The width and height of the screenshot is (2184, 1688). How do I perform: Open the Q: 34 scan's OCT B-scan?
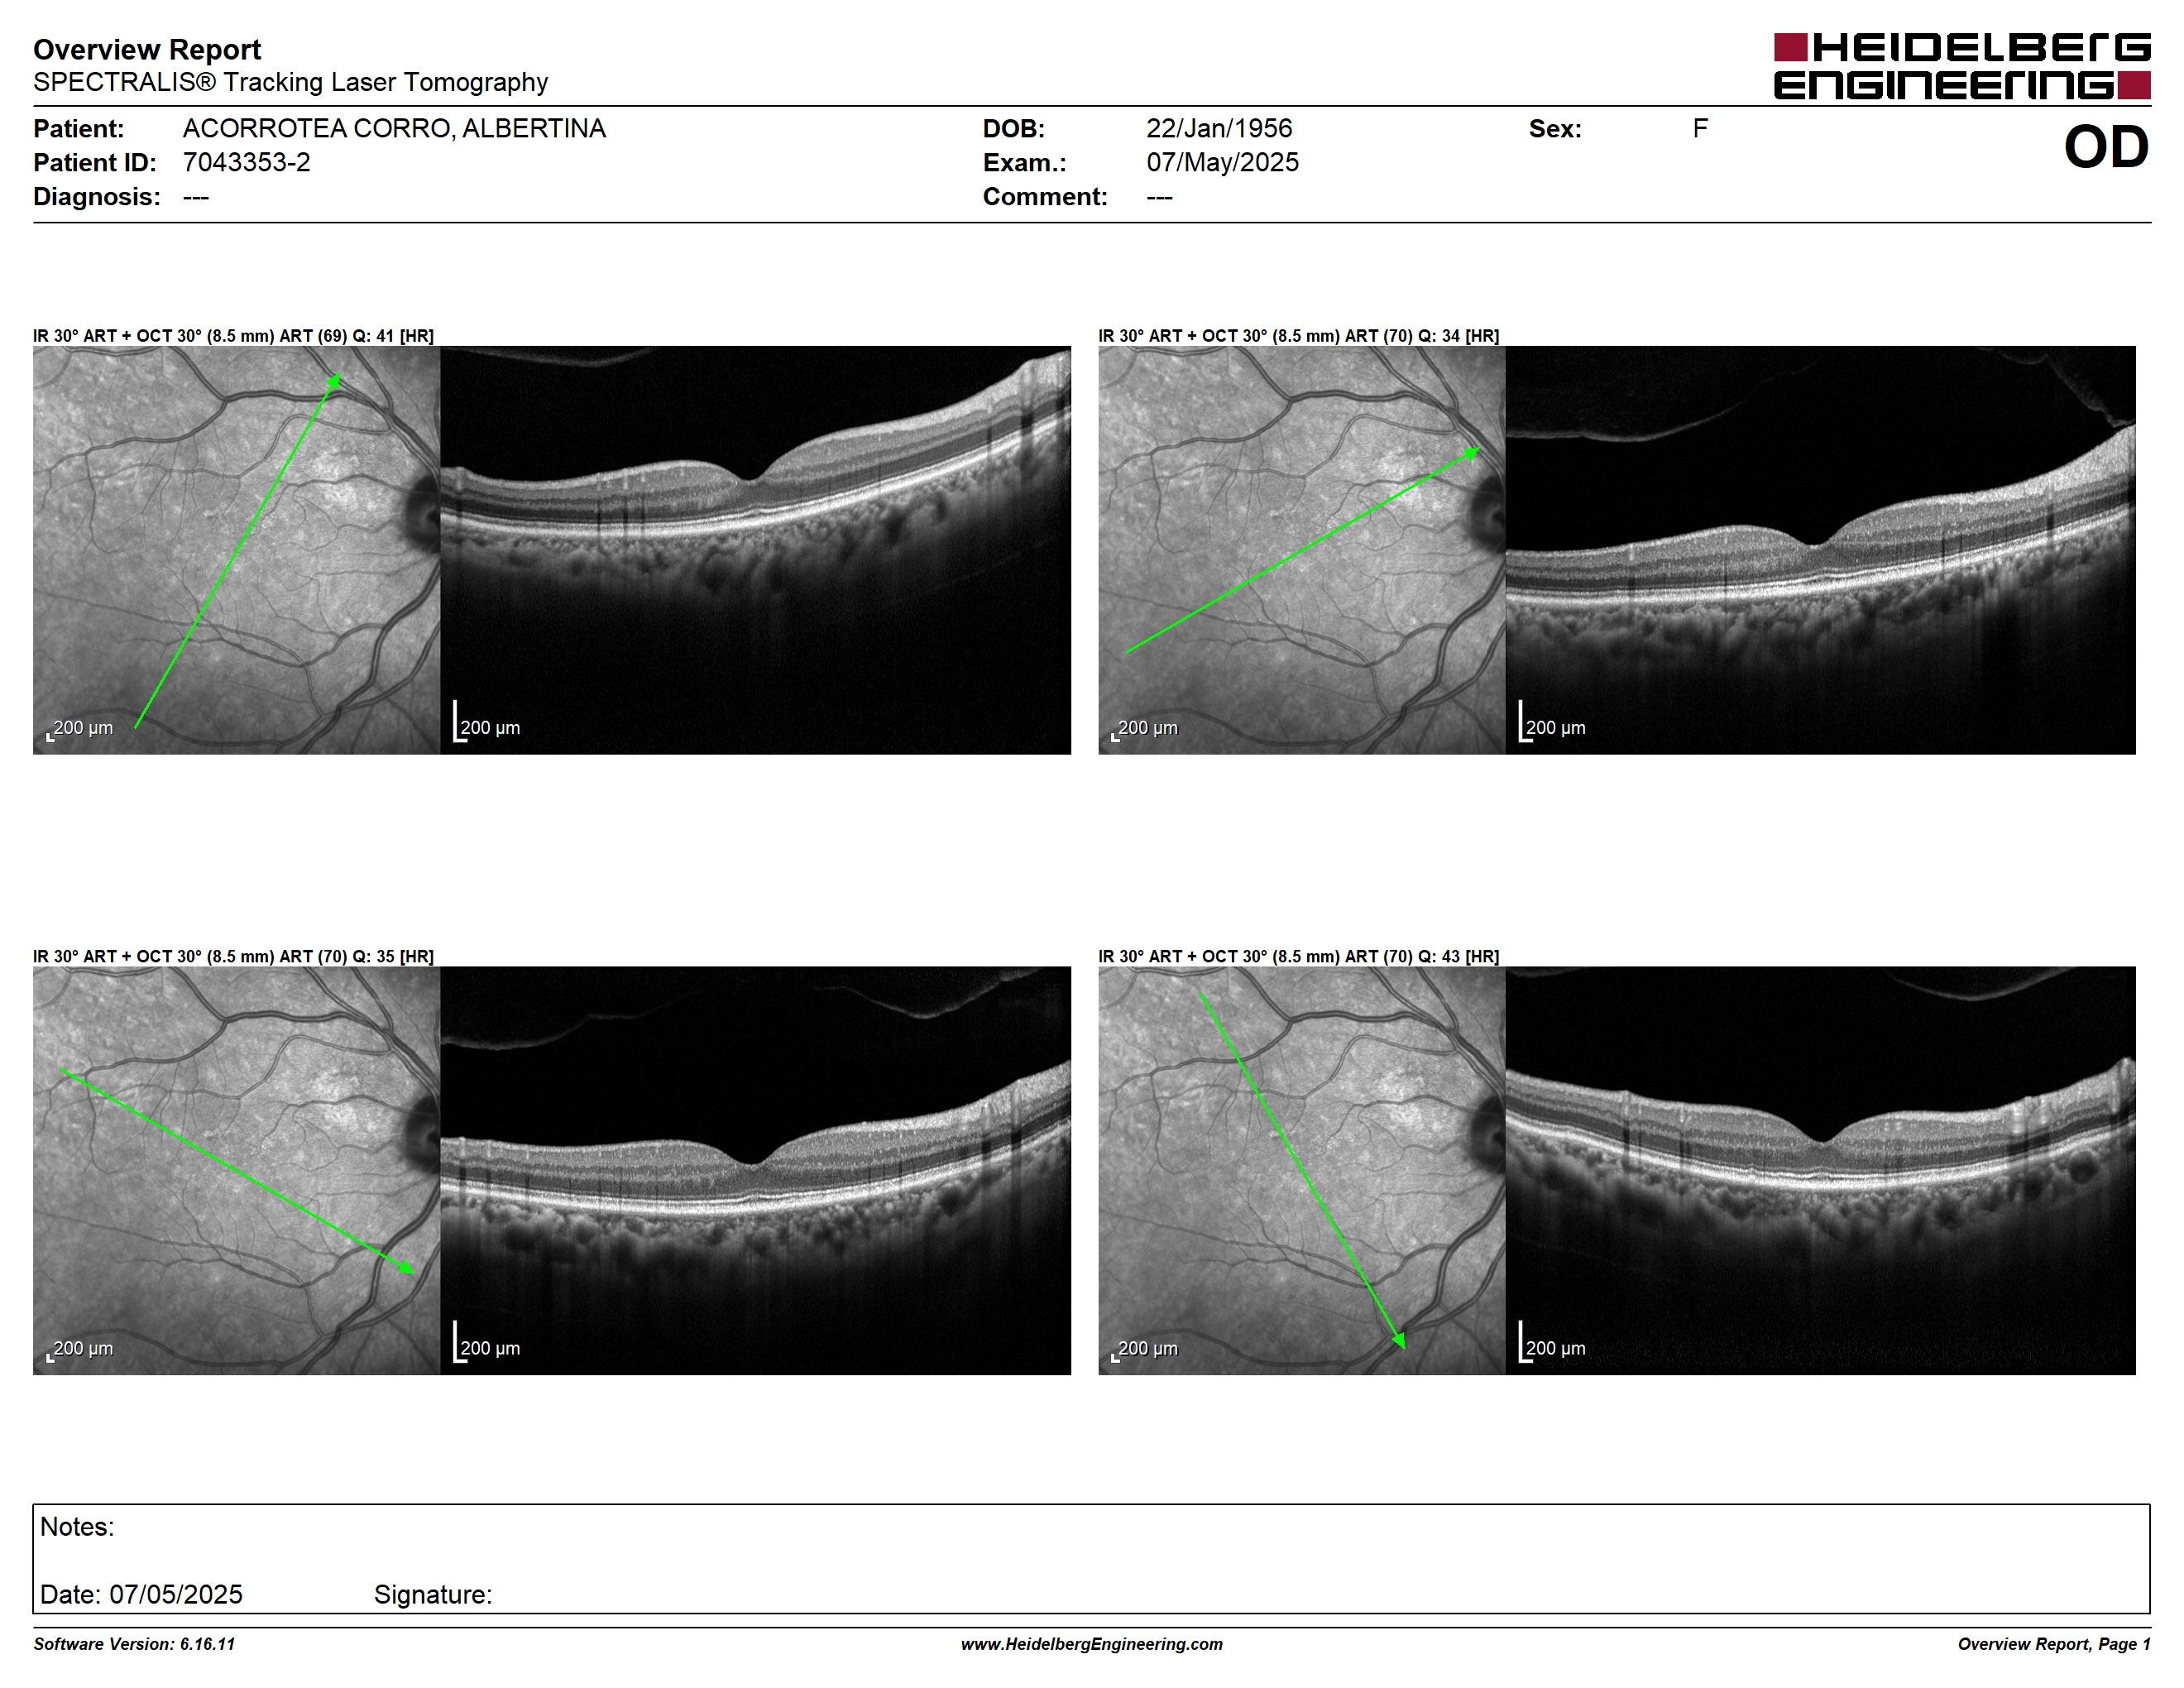(x=1821, y=550)
